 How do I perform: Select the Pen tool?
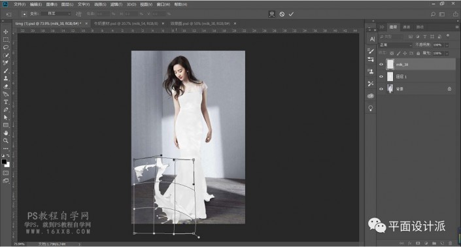[x=6, y=110]
